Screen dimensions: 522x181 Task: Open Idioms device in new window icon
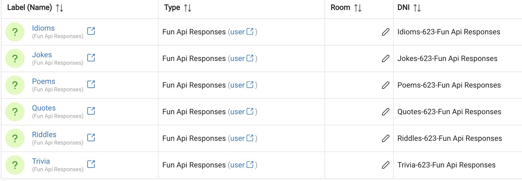pyautogui.click(x=91, y=31)
